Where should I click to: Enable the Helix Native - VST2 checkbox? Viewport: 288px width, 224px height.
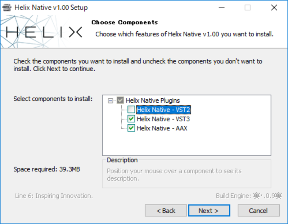(131, 109)
